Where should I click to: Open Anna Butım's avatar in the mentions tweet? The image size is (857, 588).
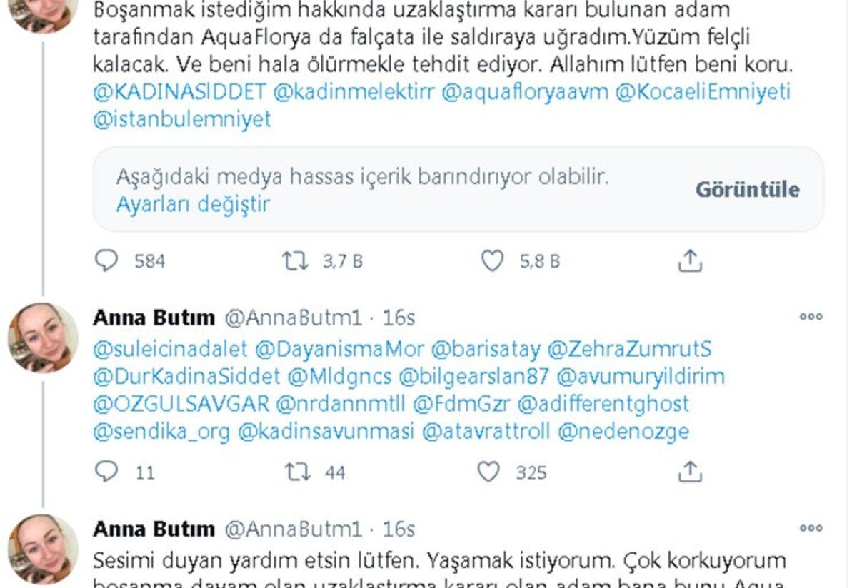coord(43,338)
